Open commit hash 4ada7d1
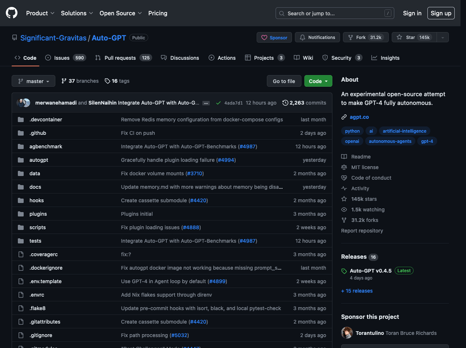This screenshot has height=348, width=466. (233, 103)
